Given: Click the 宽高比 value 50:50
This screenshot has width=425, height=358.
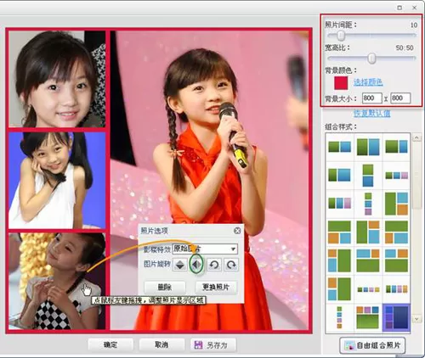Looking at the screenshot, I should click(x=405, y=48).
